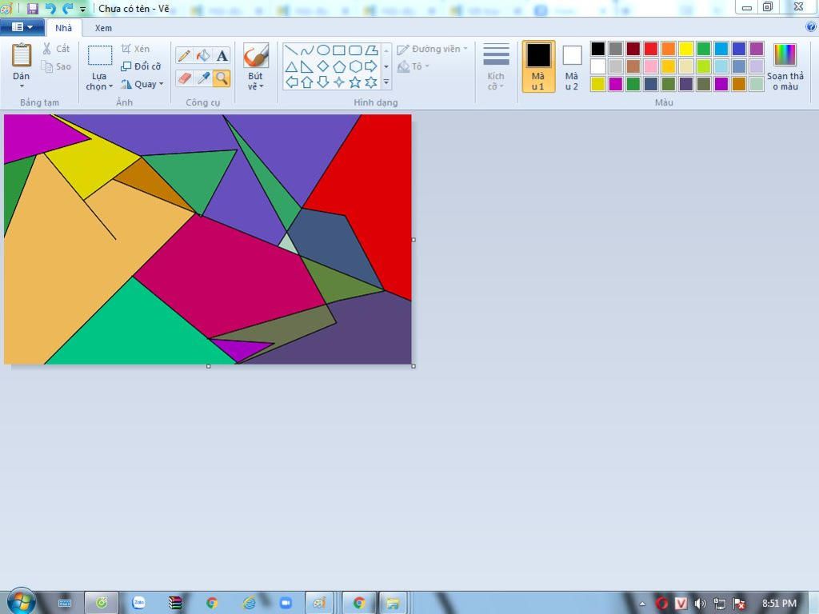Choose the Rounded rectangle shape
This screenshot has width=819, height=614.
pyautogui.click(x=355, y=50)
